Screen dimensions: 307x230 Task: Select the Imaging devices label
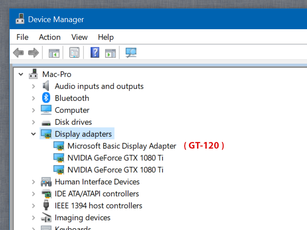(x=83, y=218)
